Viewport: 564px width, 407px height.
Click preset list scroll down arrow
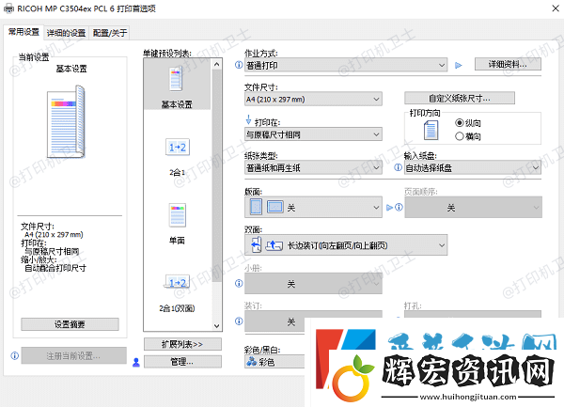(216, 326)
